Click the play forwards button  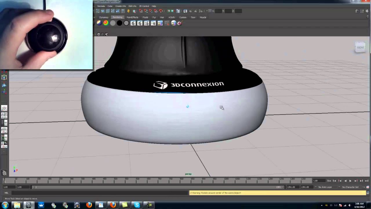point(350,181)
